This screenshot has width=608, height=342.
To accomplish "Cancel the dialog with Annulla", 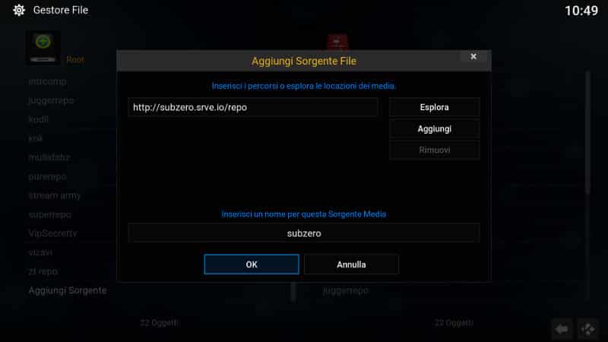I will 351,264.
